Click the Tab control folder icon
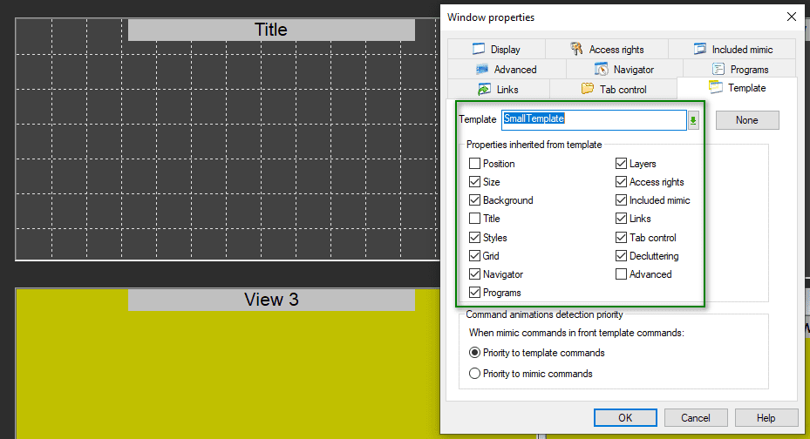Viewport: 810px width, 439px height. pyautogui.click(x=587, y=89)
